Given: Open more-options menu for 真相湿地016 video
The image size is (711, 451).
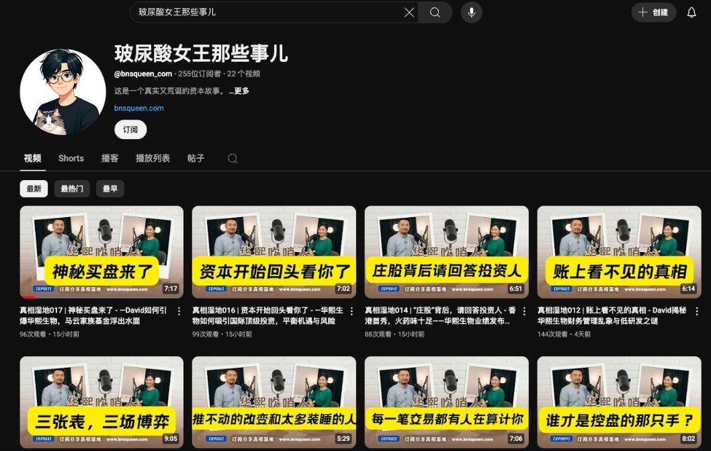Looking at the screenshot, I should (x=352, y=311).
